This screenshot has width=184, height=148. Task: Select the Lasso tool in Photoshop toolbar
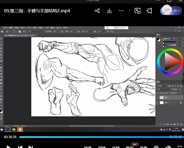click(1, 45)
